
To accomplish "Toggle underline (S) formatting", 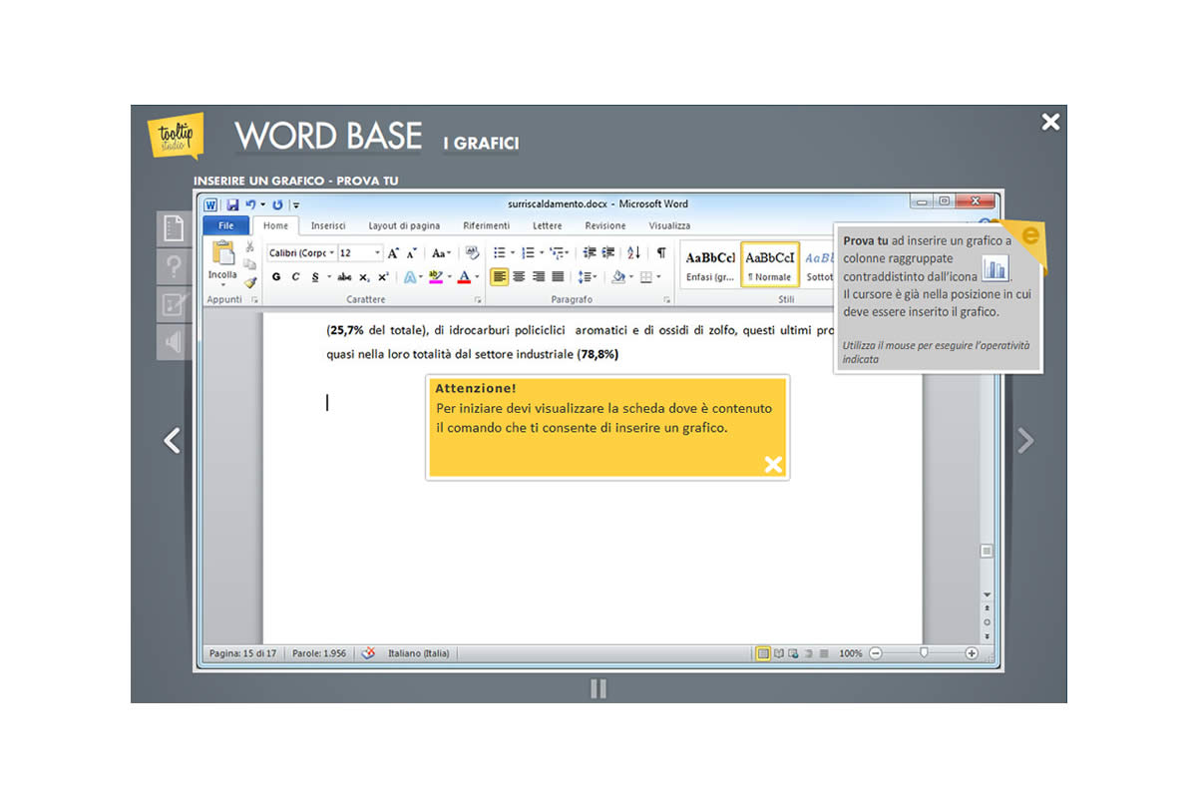I will coord(315,277).
